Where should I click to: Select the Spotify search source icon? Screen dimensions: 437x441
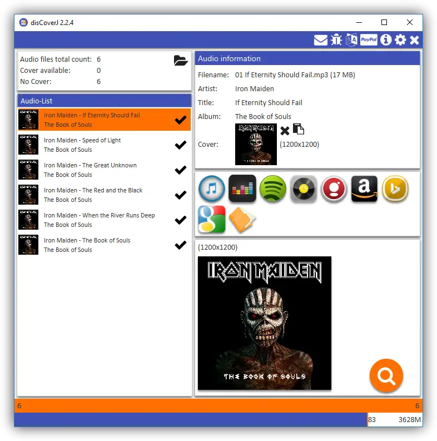click(x=273, y=189)
